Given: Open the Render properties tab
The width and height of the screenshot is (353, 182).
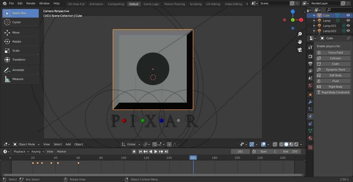Looking at the screenshot, I should pyautogui.click(x=310, y=56).
